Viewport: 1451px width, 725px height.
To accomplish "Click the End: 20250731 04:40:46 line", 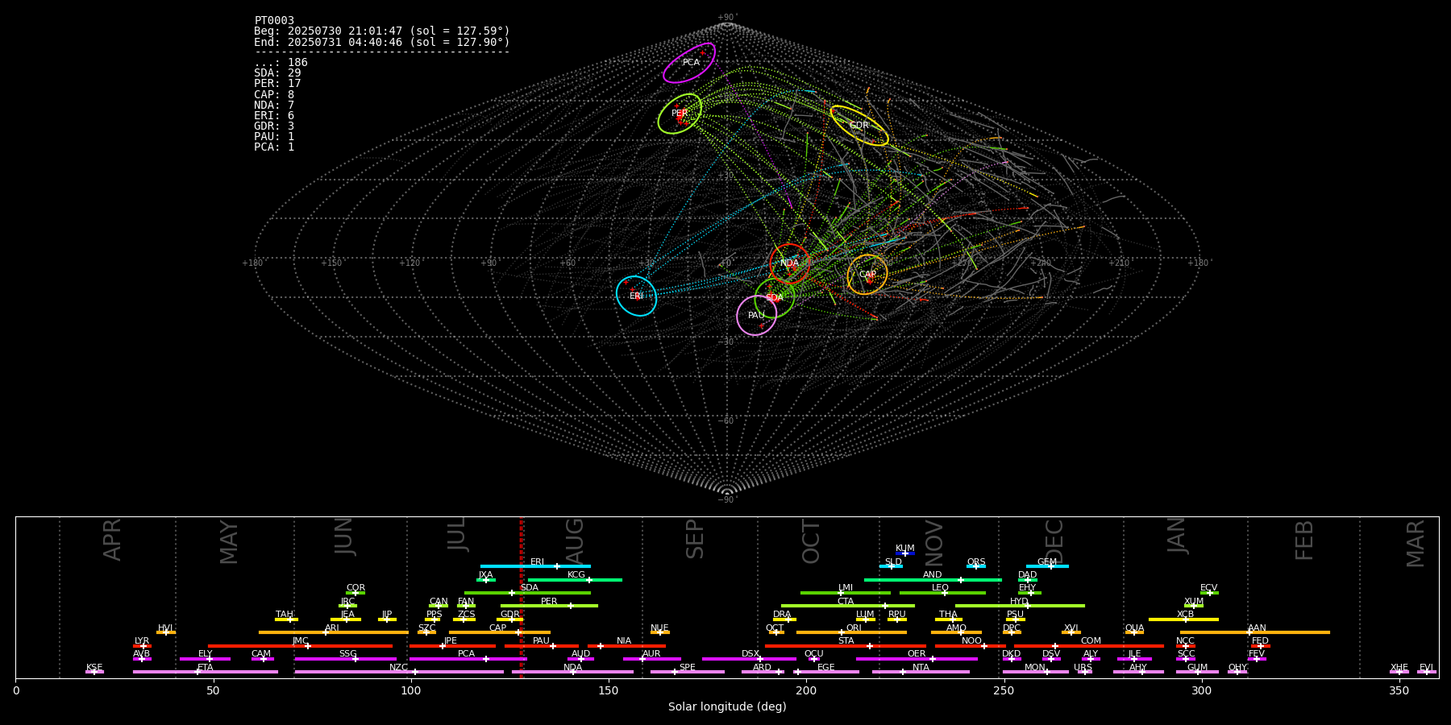I will [382, 42].
